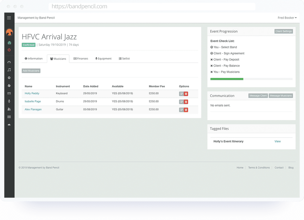Open Isabelle Page's profile link
This screenshot has height=220, width=304.
pos(33,101)
